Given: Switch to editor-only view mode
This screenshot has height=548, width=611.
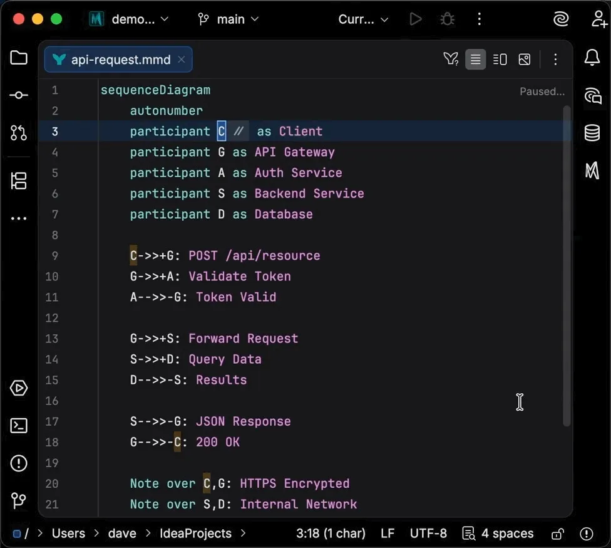Looking at the screenshot, I should tap(475, 60).
